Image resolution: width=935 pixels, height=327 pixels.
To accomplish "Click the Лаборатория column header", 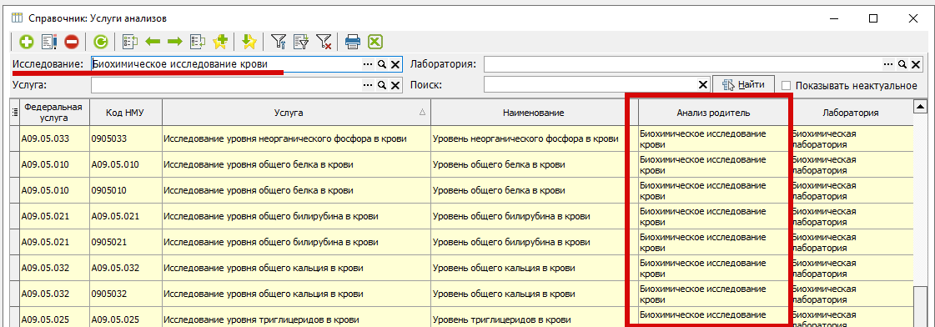I will [x=850, y=112].
